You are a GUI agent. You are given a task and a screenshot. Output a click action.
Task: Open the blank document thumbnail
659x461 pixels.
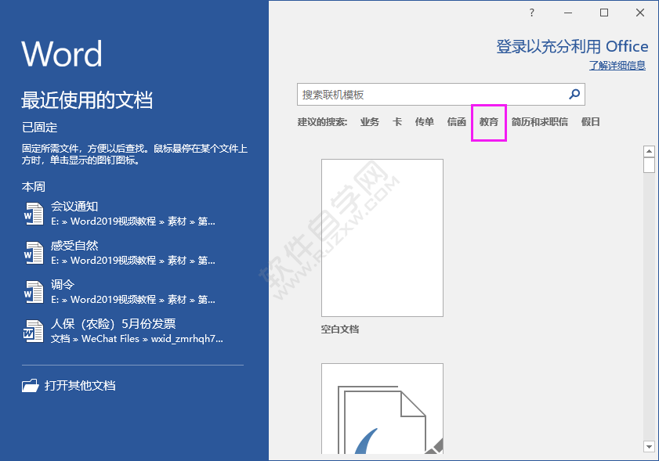tap(382, 238)
